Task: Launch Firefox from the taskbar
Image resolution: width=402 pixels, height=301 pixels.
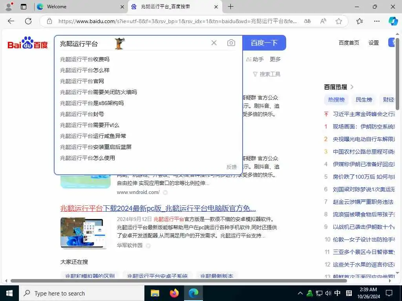Action: click(x=174, y=293)
